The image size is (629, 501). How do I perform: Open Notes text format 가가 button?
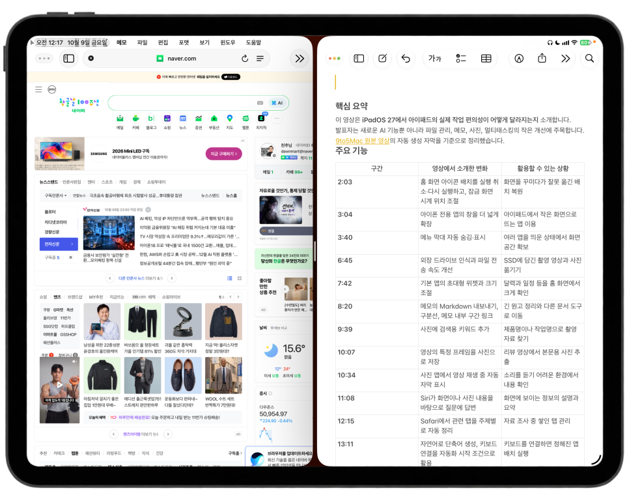[434, 59]
